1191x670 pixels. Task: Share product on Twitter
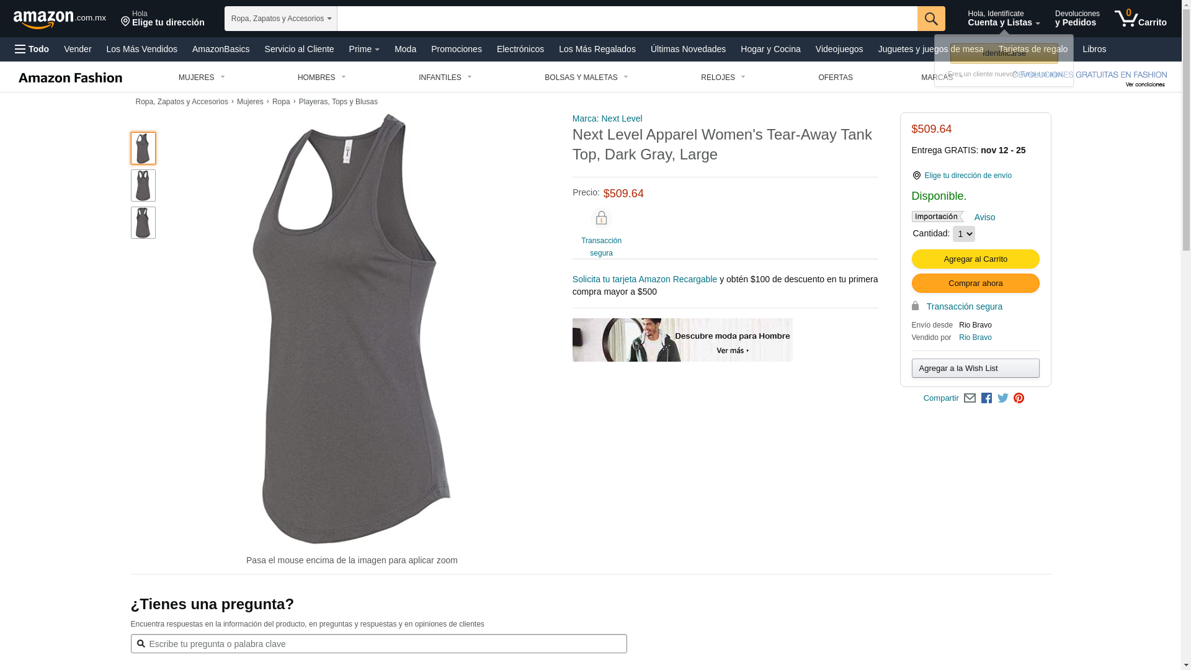[x=1002, y=398]
